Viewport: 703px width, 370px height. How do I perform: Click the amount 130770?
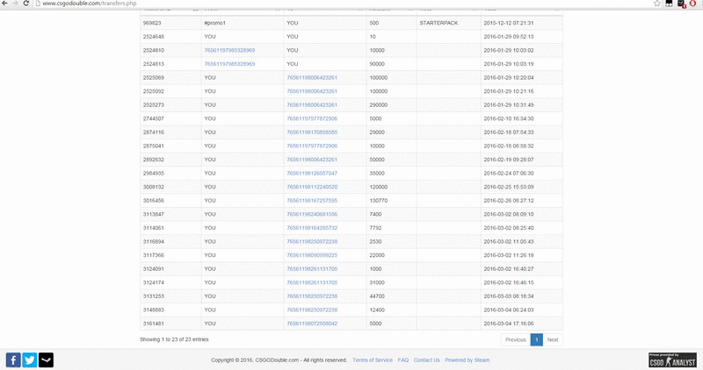click(379, 201)
